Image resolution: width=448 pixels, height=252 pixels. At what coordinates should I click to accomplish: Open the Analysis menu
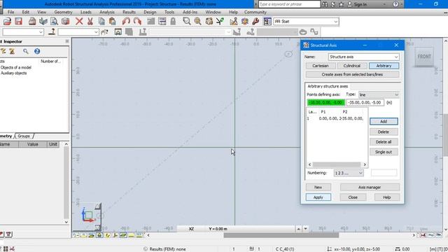point(107,13)
